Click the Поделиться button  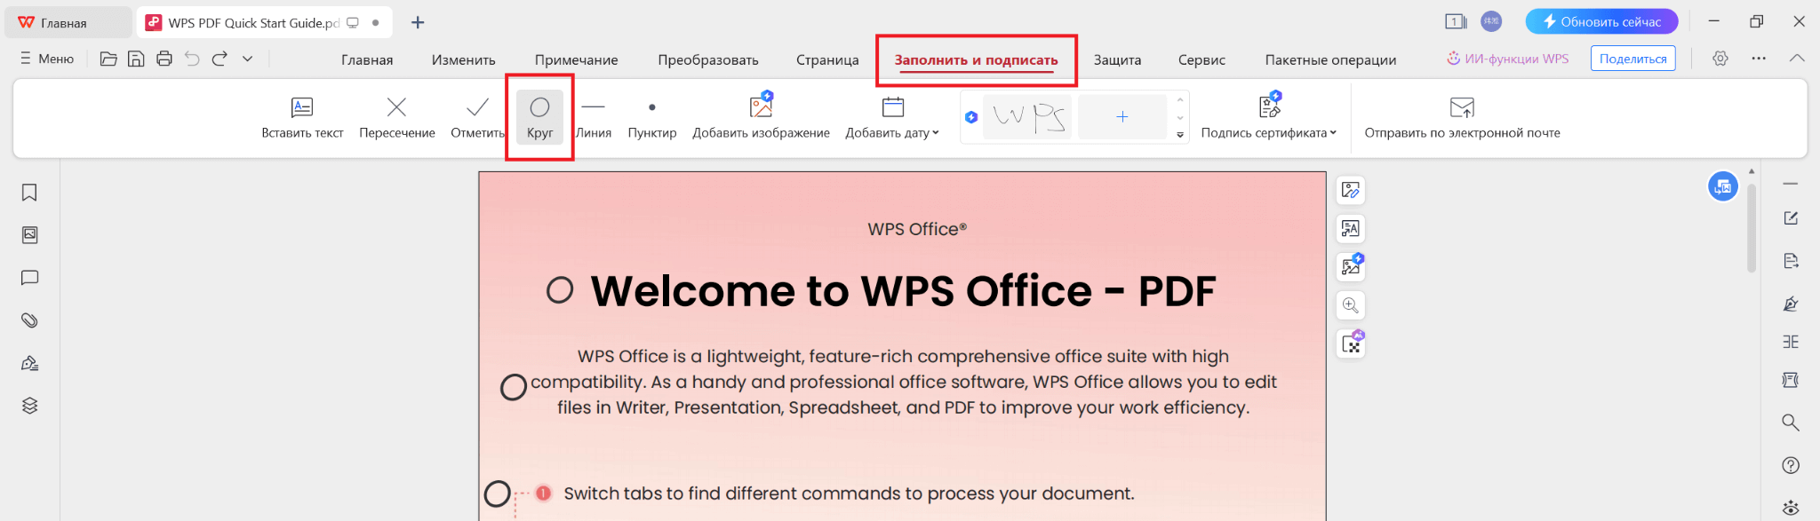(1632, 59)
